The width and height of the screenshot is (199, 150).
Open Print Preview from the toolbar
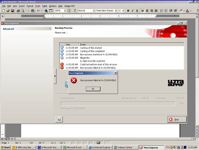coord(22,11)
